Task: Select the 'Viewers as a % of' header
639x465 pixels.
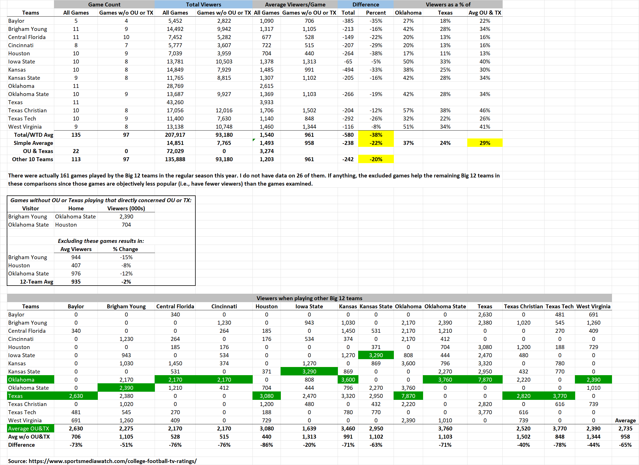Action: 448,4
